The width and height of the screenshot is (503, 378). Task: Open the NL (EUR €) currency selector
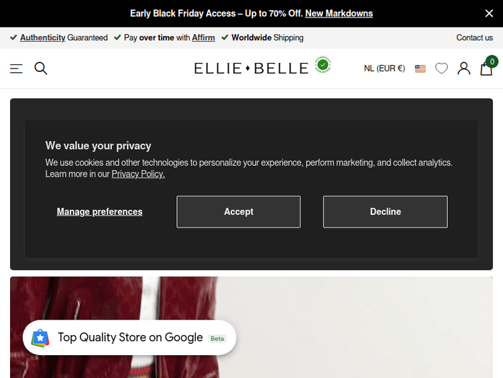384,68
